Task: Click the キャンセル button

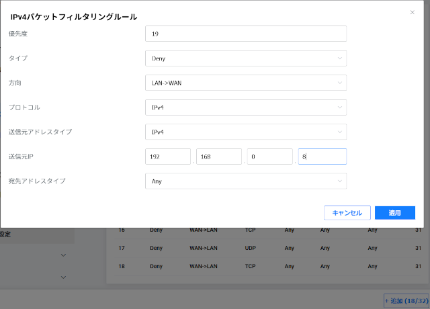Action: click(347, 213)
